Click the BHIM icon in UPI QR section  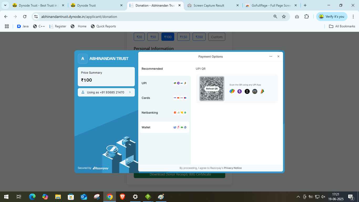pyautogui.click(x=262, y=91)
